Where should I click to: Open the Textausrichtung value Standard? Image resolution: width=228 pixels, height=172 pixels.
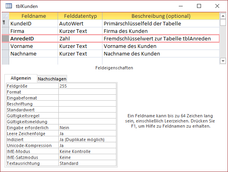[87, 163]
